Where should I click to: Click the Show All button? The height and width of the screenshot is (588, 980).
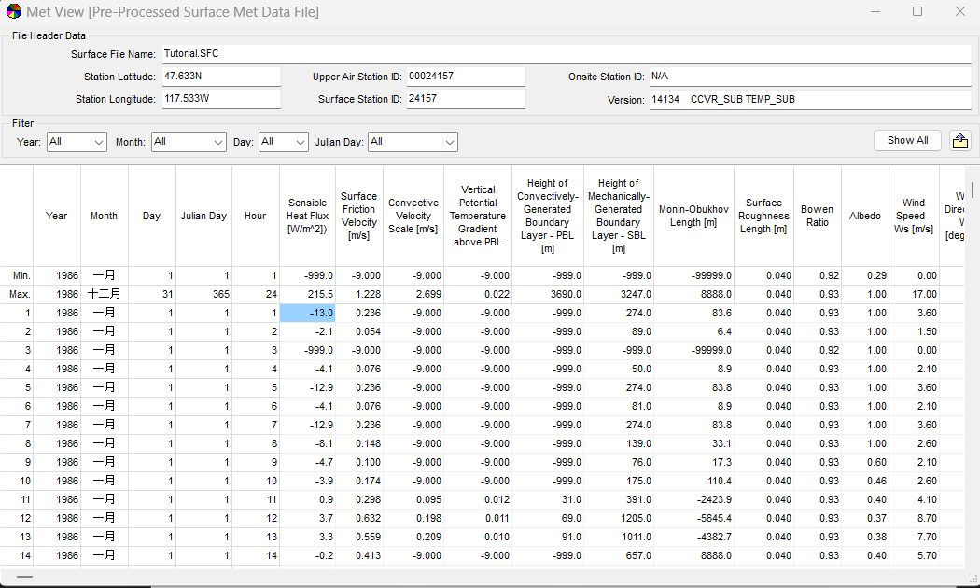[907, 141]
